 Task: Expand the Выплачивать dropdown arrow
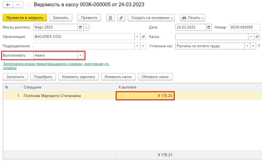click(80, 55)
